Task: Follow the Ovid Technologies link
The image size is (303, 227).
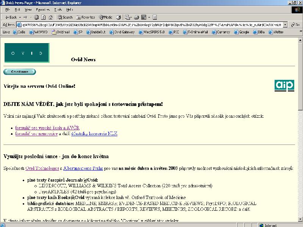Action: [42, 168]
